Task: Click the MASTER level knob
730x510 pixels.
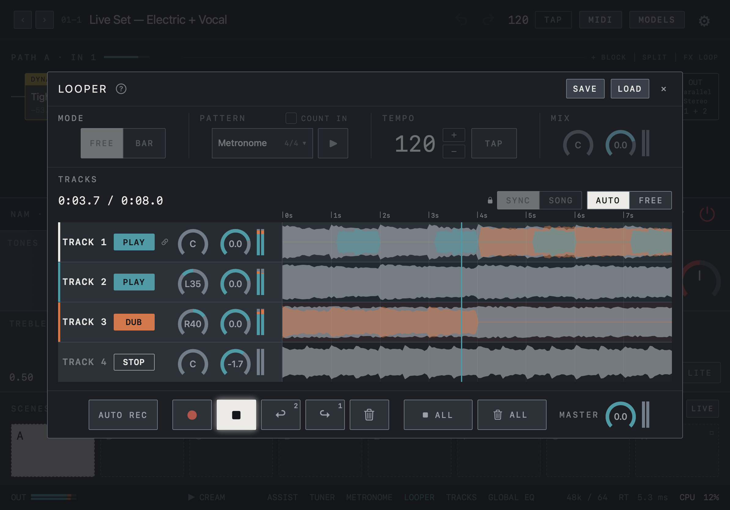Action: click(620, 416)
